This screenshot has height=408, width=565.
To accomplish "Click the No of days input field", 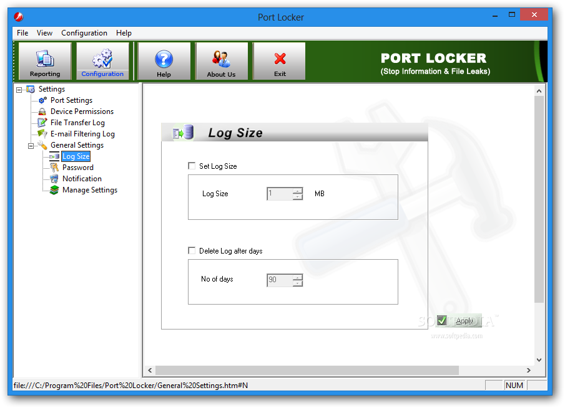I will [x=280, y=280].
